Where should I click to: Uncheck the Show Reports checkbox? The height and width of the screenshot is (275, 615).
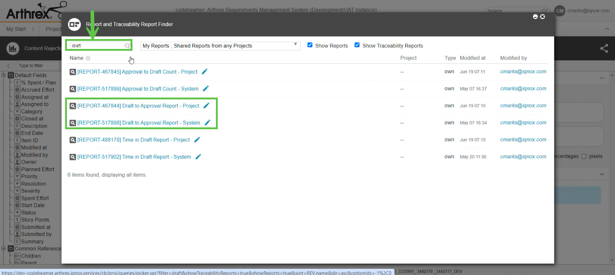tap(310, 45)
